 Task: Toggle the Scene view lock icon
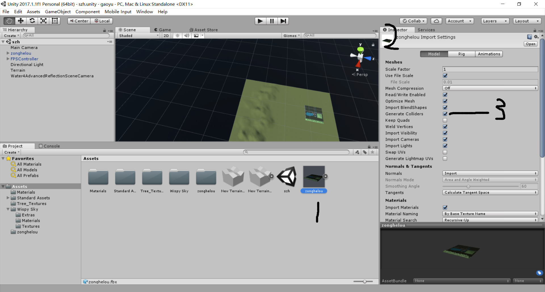click(373, 45)
